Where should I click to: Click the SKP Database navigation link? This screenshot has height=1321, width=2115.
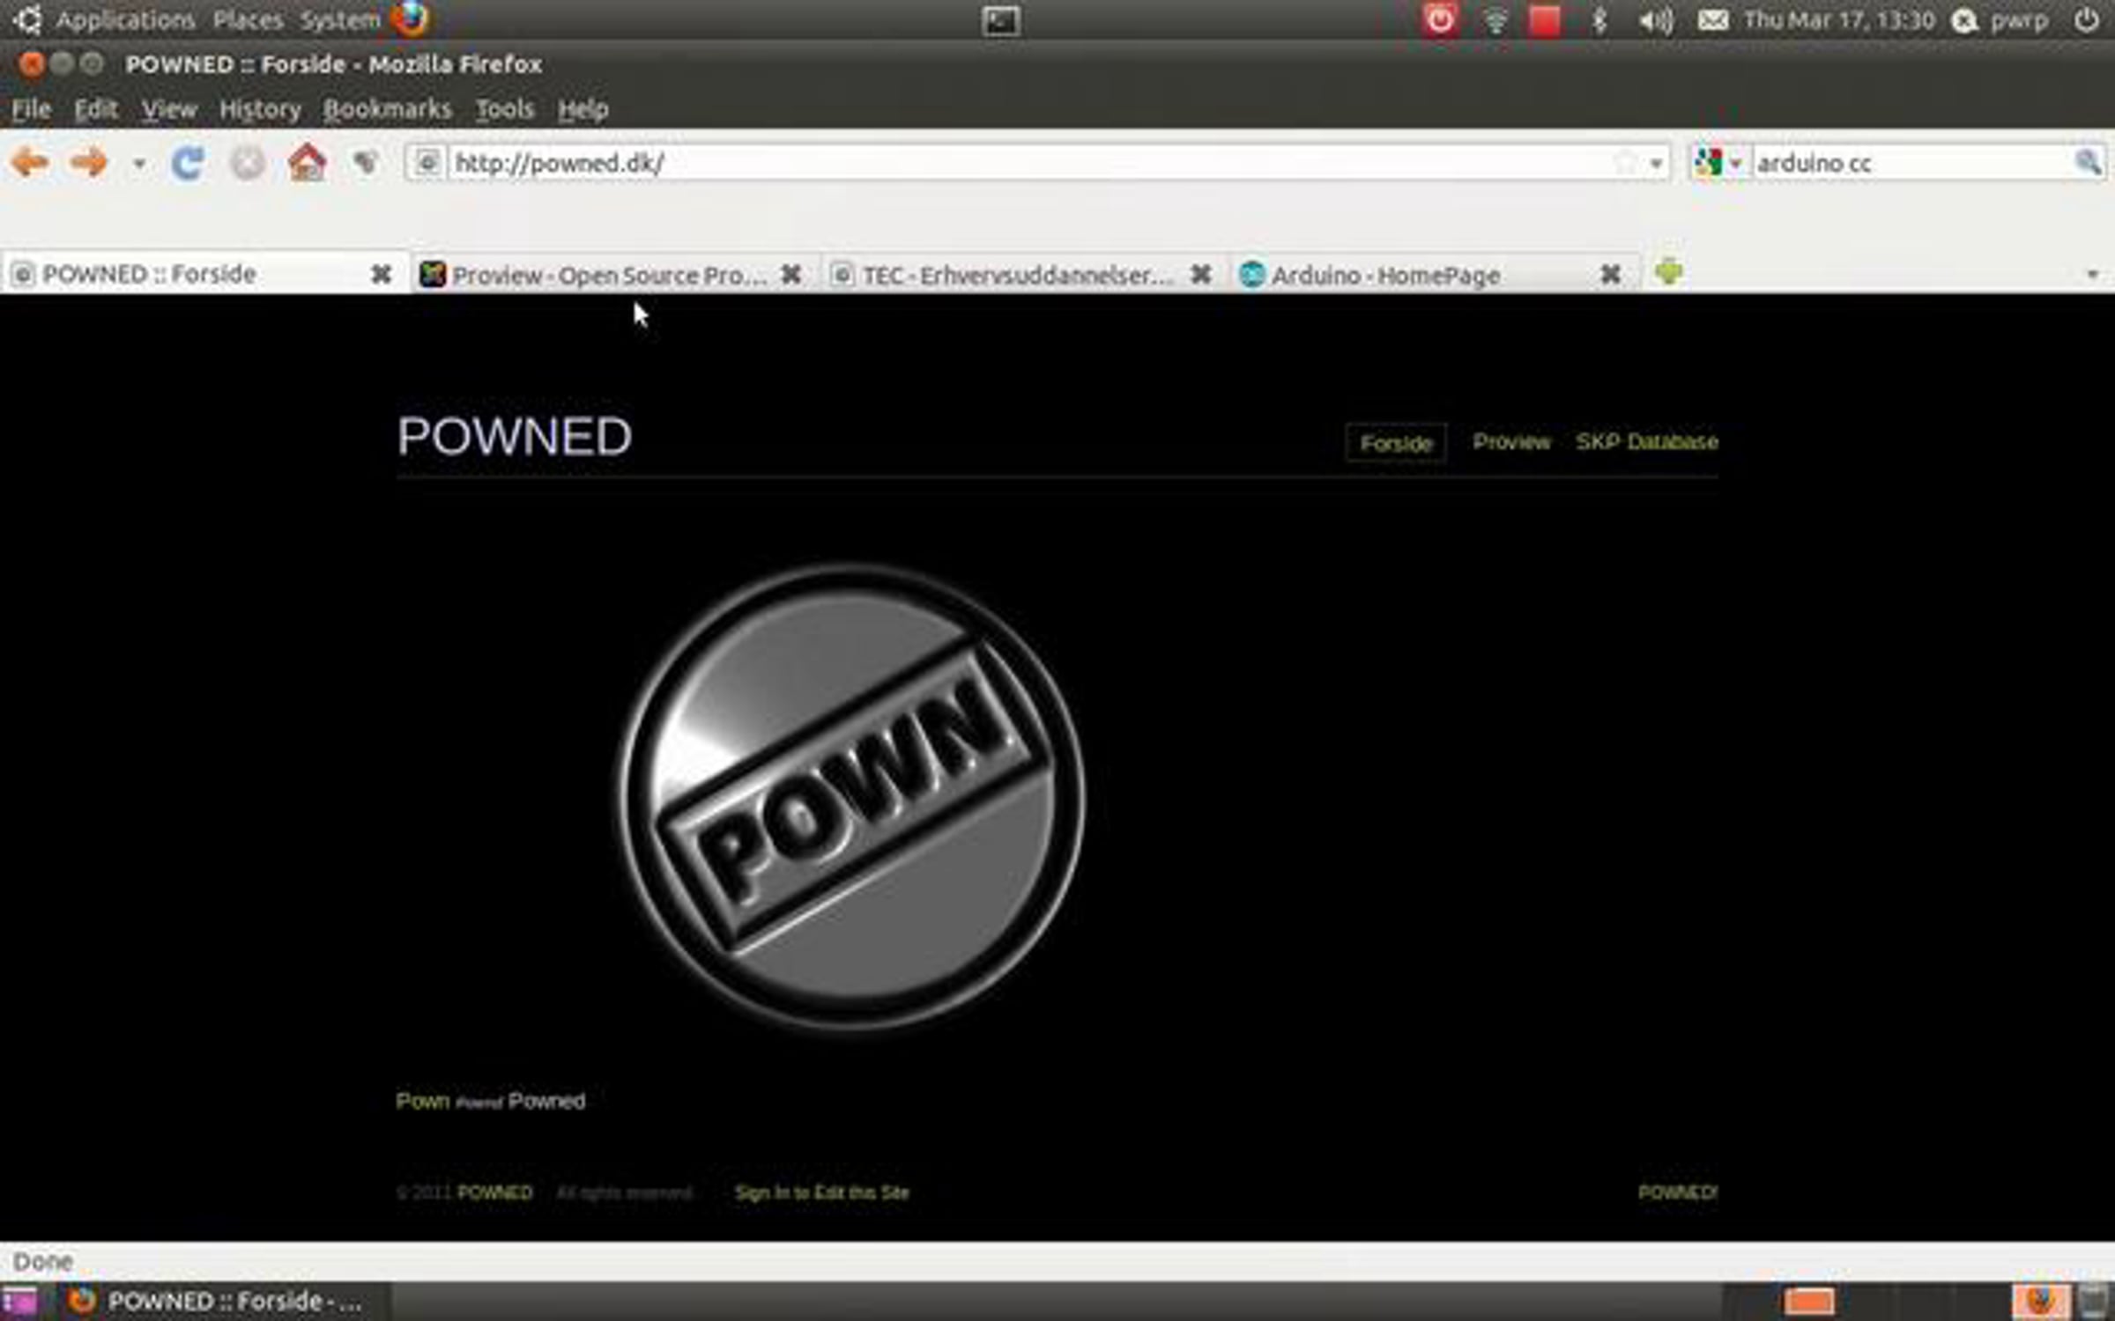[1646, 441]
